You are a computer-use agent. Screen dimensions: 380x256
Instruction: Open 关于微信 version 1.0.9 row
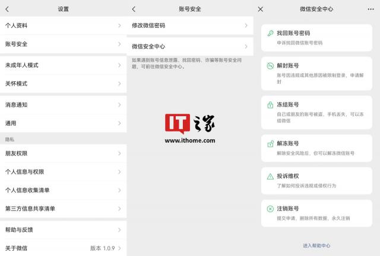(63, 248)
